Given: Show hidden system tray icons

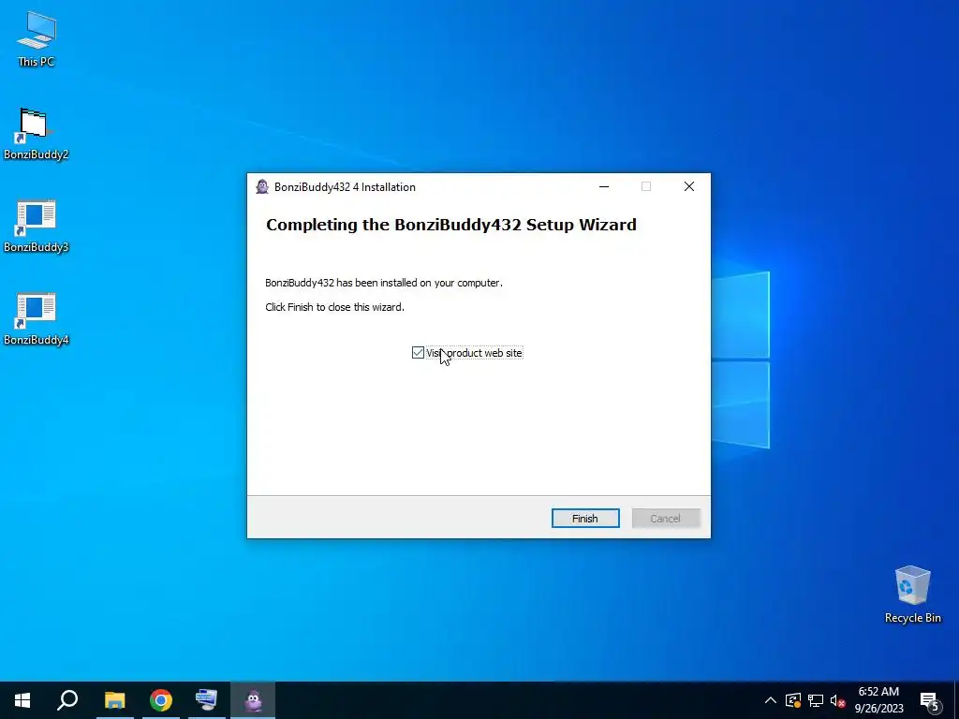Looking at the screenshot, I should click(771, 700).
